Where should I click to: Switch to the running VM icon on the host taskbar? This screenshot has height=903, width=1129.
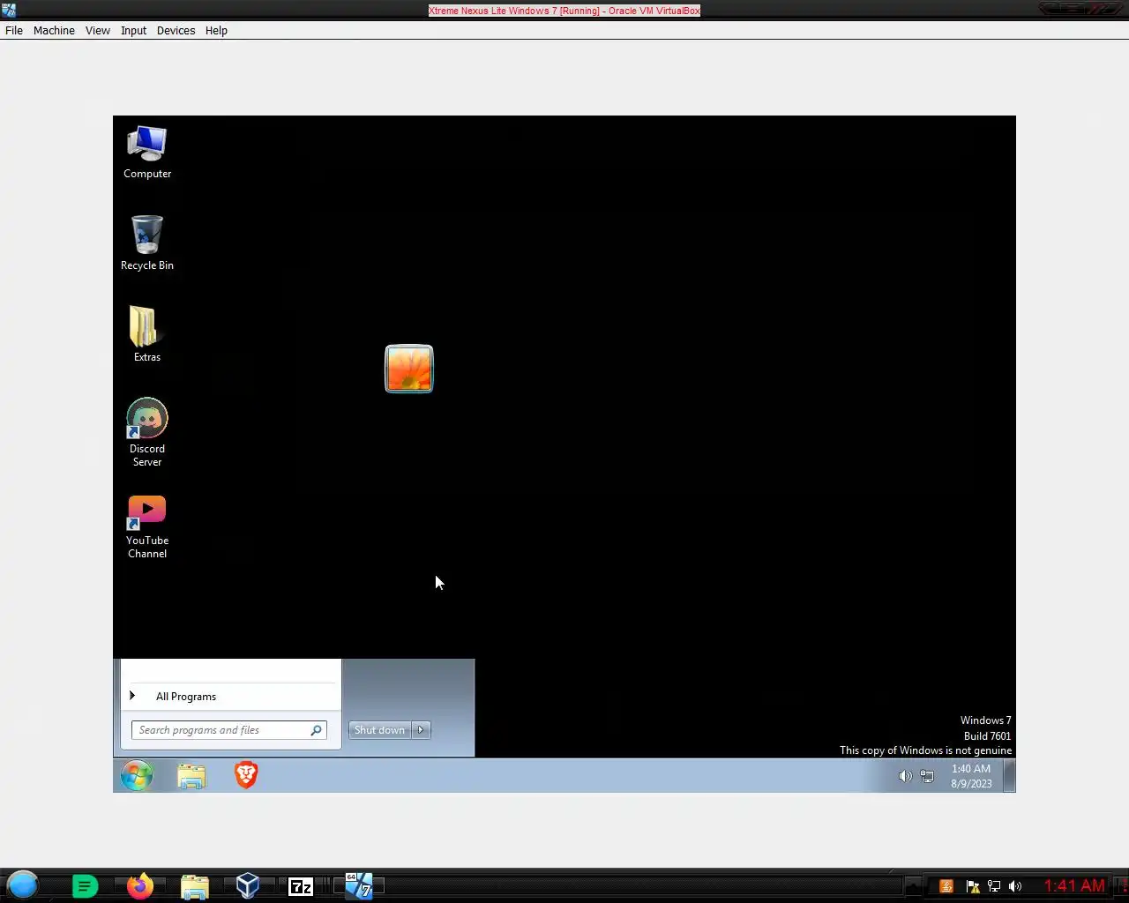359,885
